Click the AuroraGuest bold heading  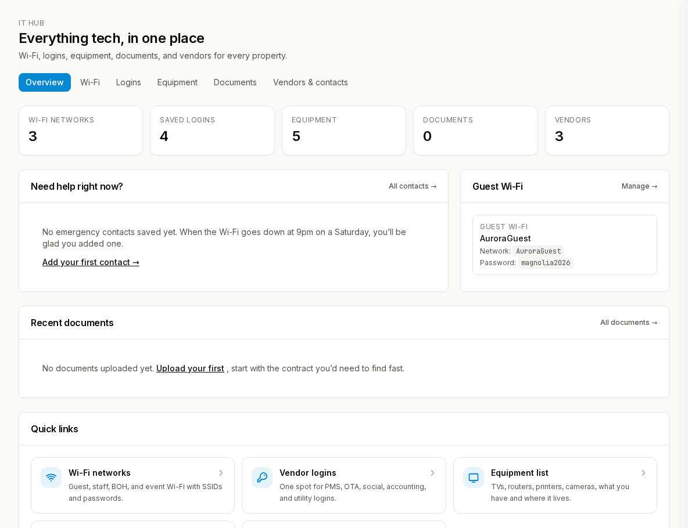pyautogui.click(x=505, y=238)
